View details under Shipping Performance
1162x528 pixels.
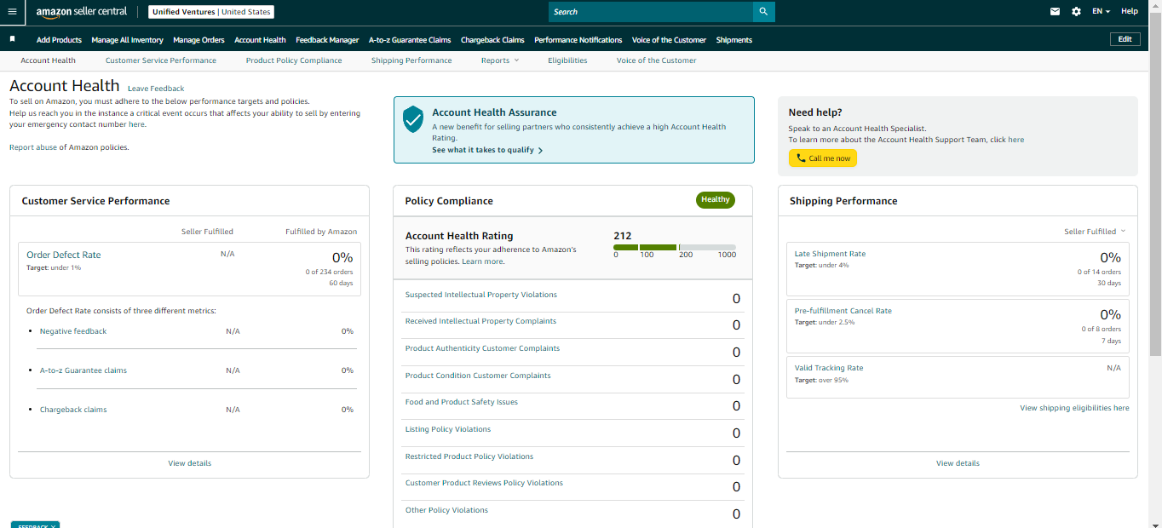click(958, 463)
